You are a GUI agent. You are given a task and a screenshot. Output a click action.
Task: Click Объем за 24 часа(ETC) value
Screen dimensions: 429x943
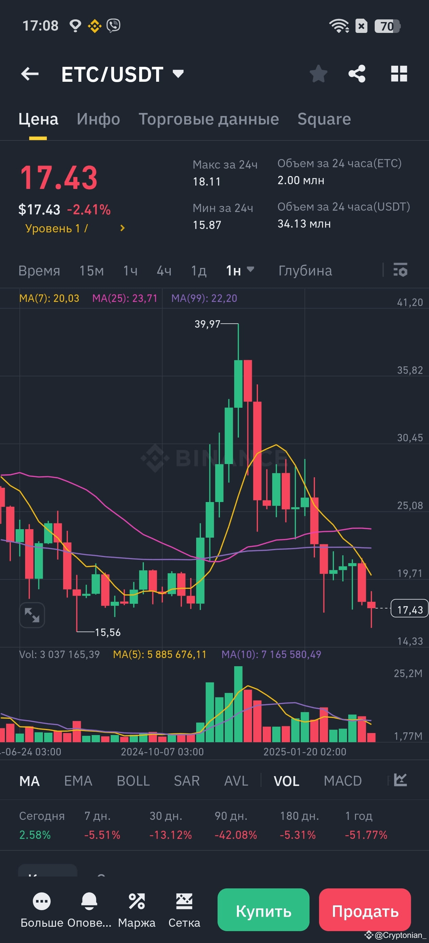301,180
